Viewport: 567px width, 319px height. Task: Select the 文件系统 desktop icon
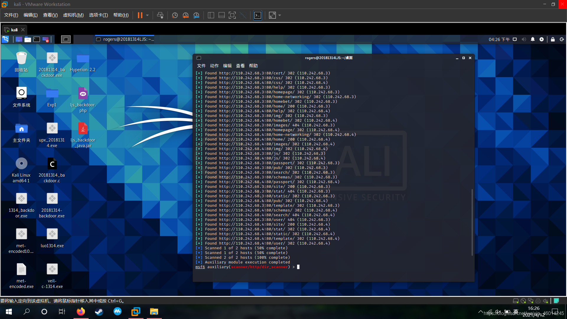pos(21,97)
